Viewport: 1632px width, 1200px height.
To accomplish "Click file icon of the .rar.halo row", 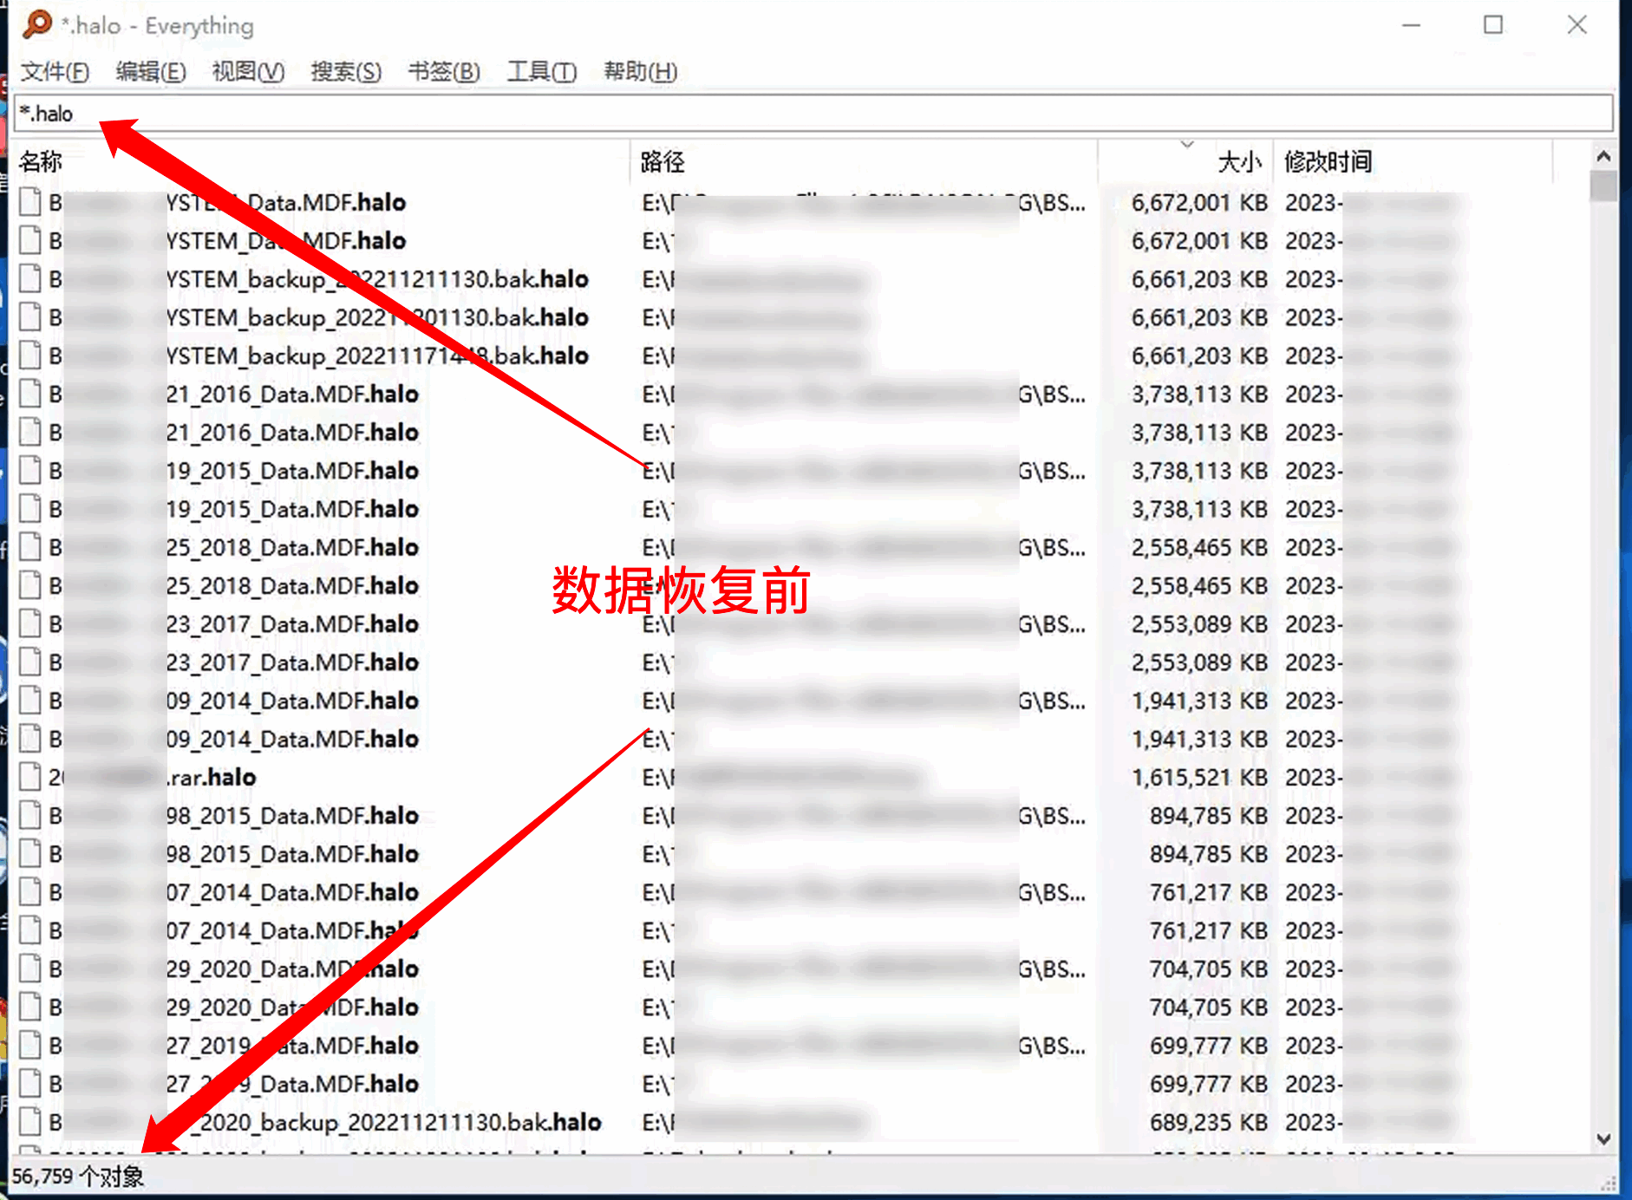I will [x=30, y=776].
